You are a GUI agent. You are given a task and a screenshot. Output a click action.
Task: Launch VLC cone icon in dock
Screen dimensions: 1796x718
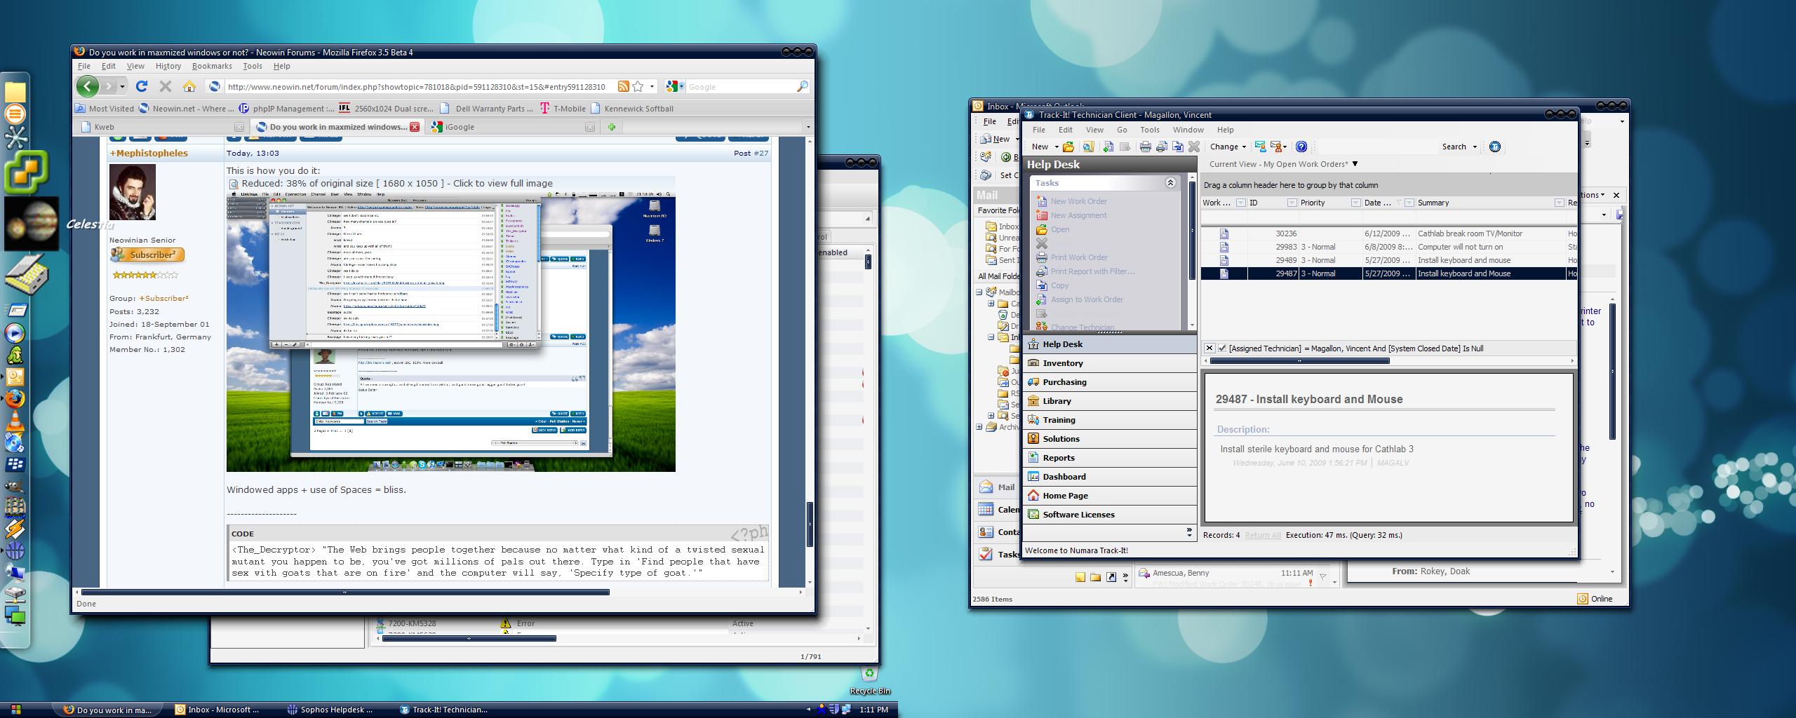[x=15, y=421]
